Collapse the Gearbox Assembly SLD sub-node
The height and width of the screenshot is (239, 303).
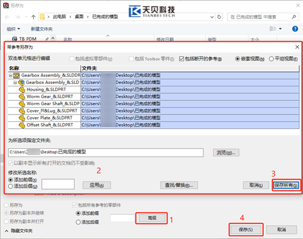pyautogui.click(x=15, y=83)
